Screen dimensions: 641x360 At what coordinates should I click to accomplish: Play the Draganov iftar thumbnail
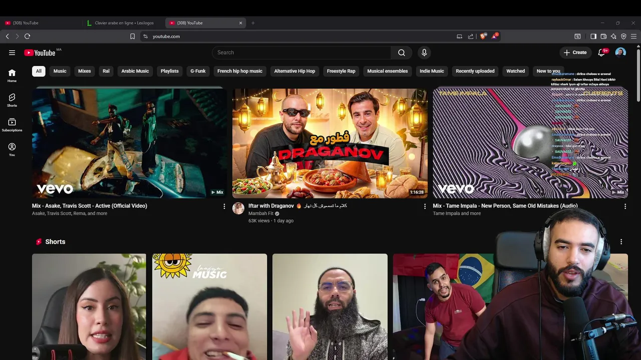point(330,143)
